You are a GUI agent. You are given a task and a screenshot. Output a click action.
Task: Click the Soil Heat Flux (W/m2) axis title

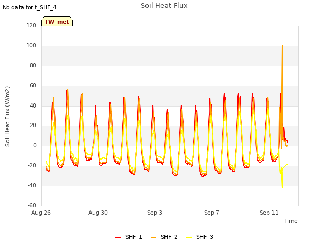7,116
